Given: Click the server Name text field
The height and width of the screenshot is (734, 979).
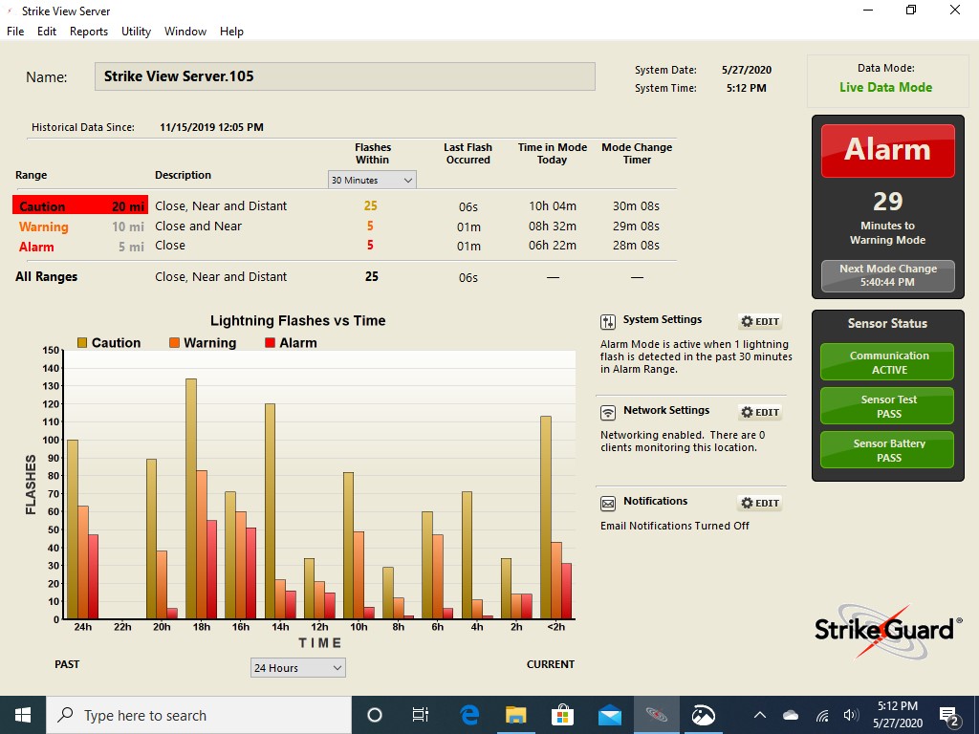Looking at the screenshot, I should [x=344, y=76].
